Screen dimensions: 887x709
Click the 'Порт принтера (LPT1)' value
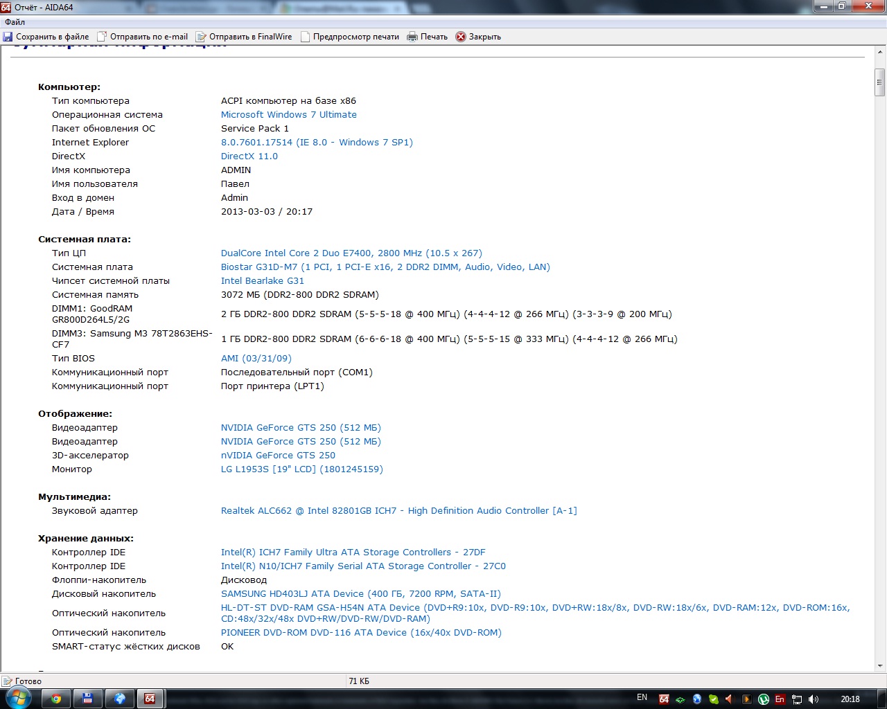coord(272,386)
